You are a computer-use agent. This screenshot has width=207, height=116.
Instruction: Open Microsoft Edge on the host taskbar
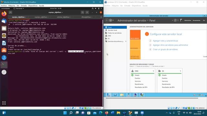pos(101,113)
